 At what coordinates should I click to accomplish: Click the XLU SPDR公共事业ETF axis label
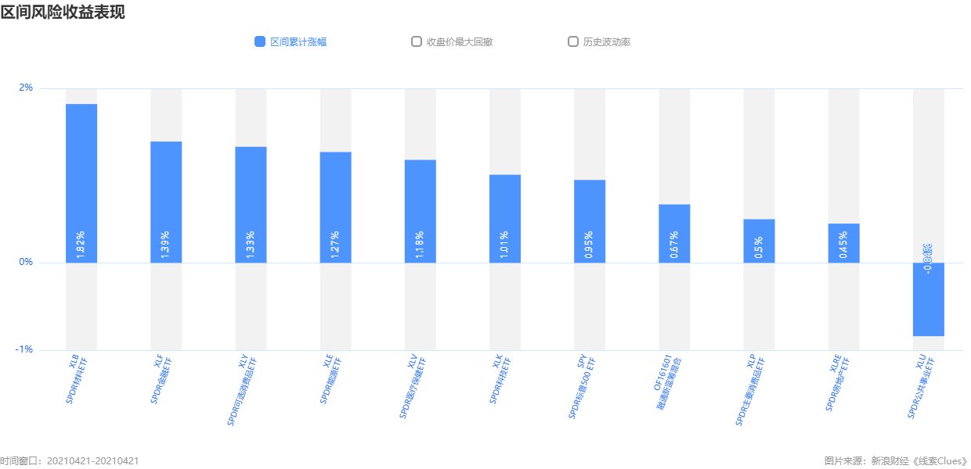click(x=921, y=387)
